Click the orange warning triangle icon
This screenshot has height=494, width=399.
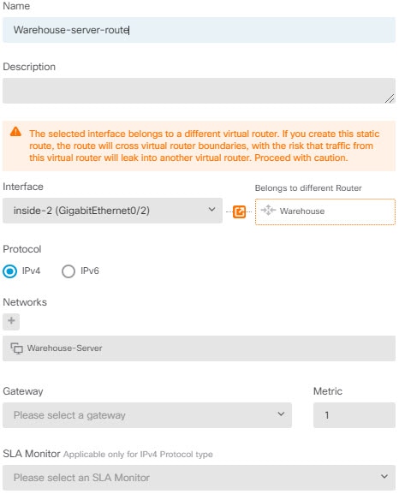point(15,131)
